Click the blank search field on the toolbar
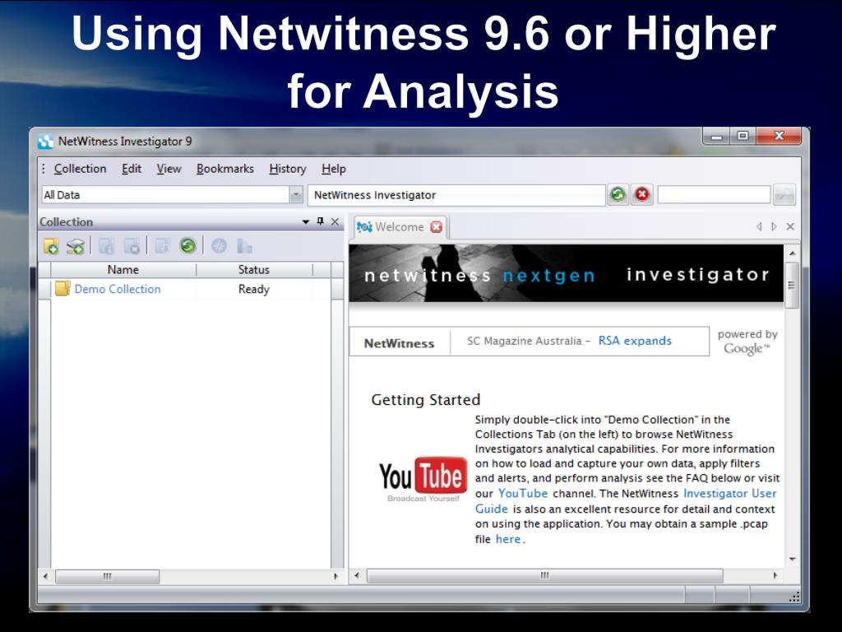Viewport: 842px width, 632px height. (715, 194)
